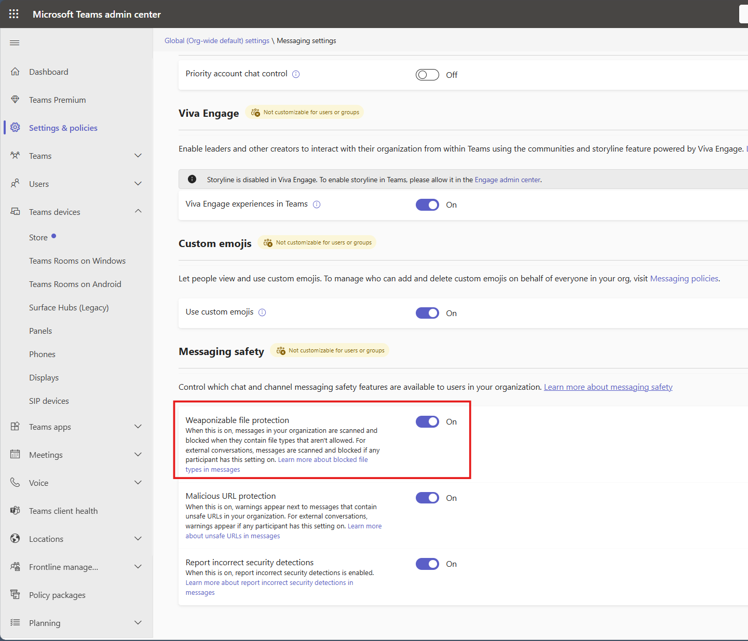Viewport: 748px width, 641px height.
Task: Open the Engage admin center link
Action: point(508,180)
